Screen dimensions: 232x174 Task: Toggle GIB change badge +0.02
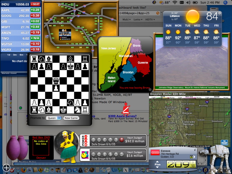(x=35, y=21)
